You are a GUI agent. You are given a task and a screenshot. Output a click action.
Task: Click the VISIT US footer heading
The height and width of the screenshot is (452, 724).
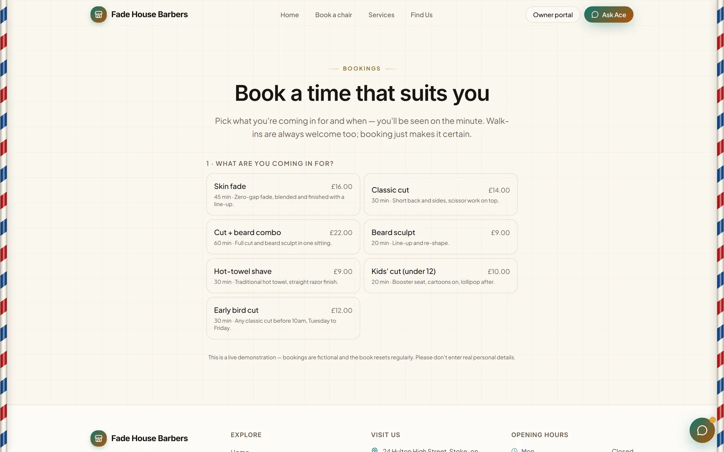(386, 435)
